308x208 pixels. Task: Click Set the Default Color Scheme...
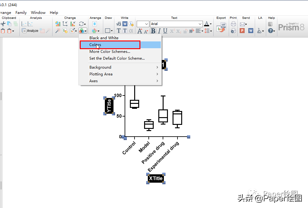pos(120,58)
